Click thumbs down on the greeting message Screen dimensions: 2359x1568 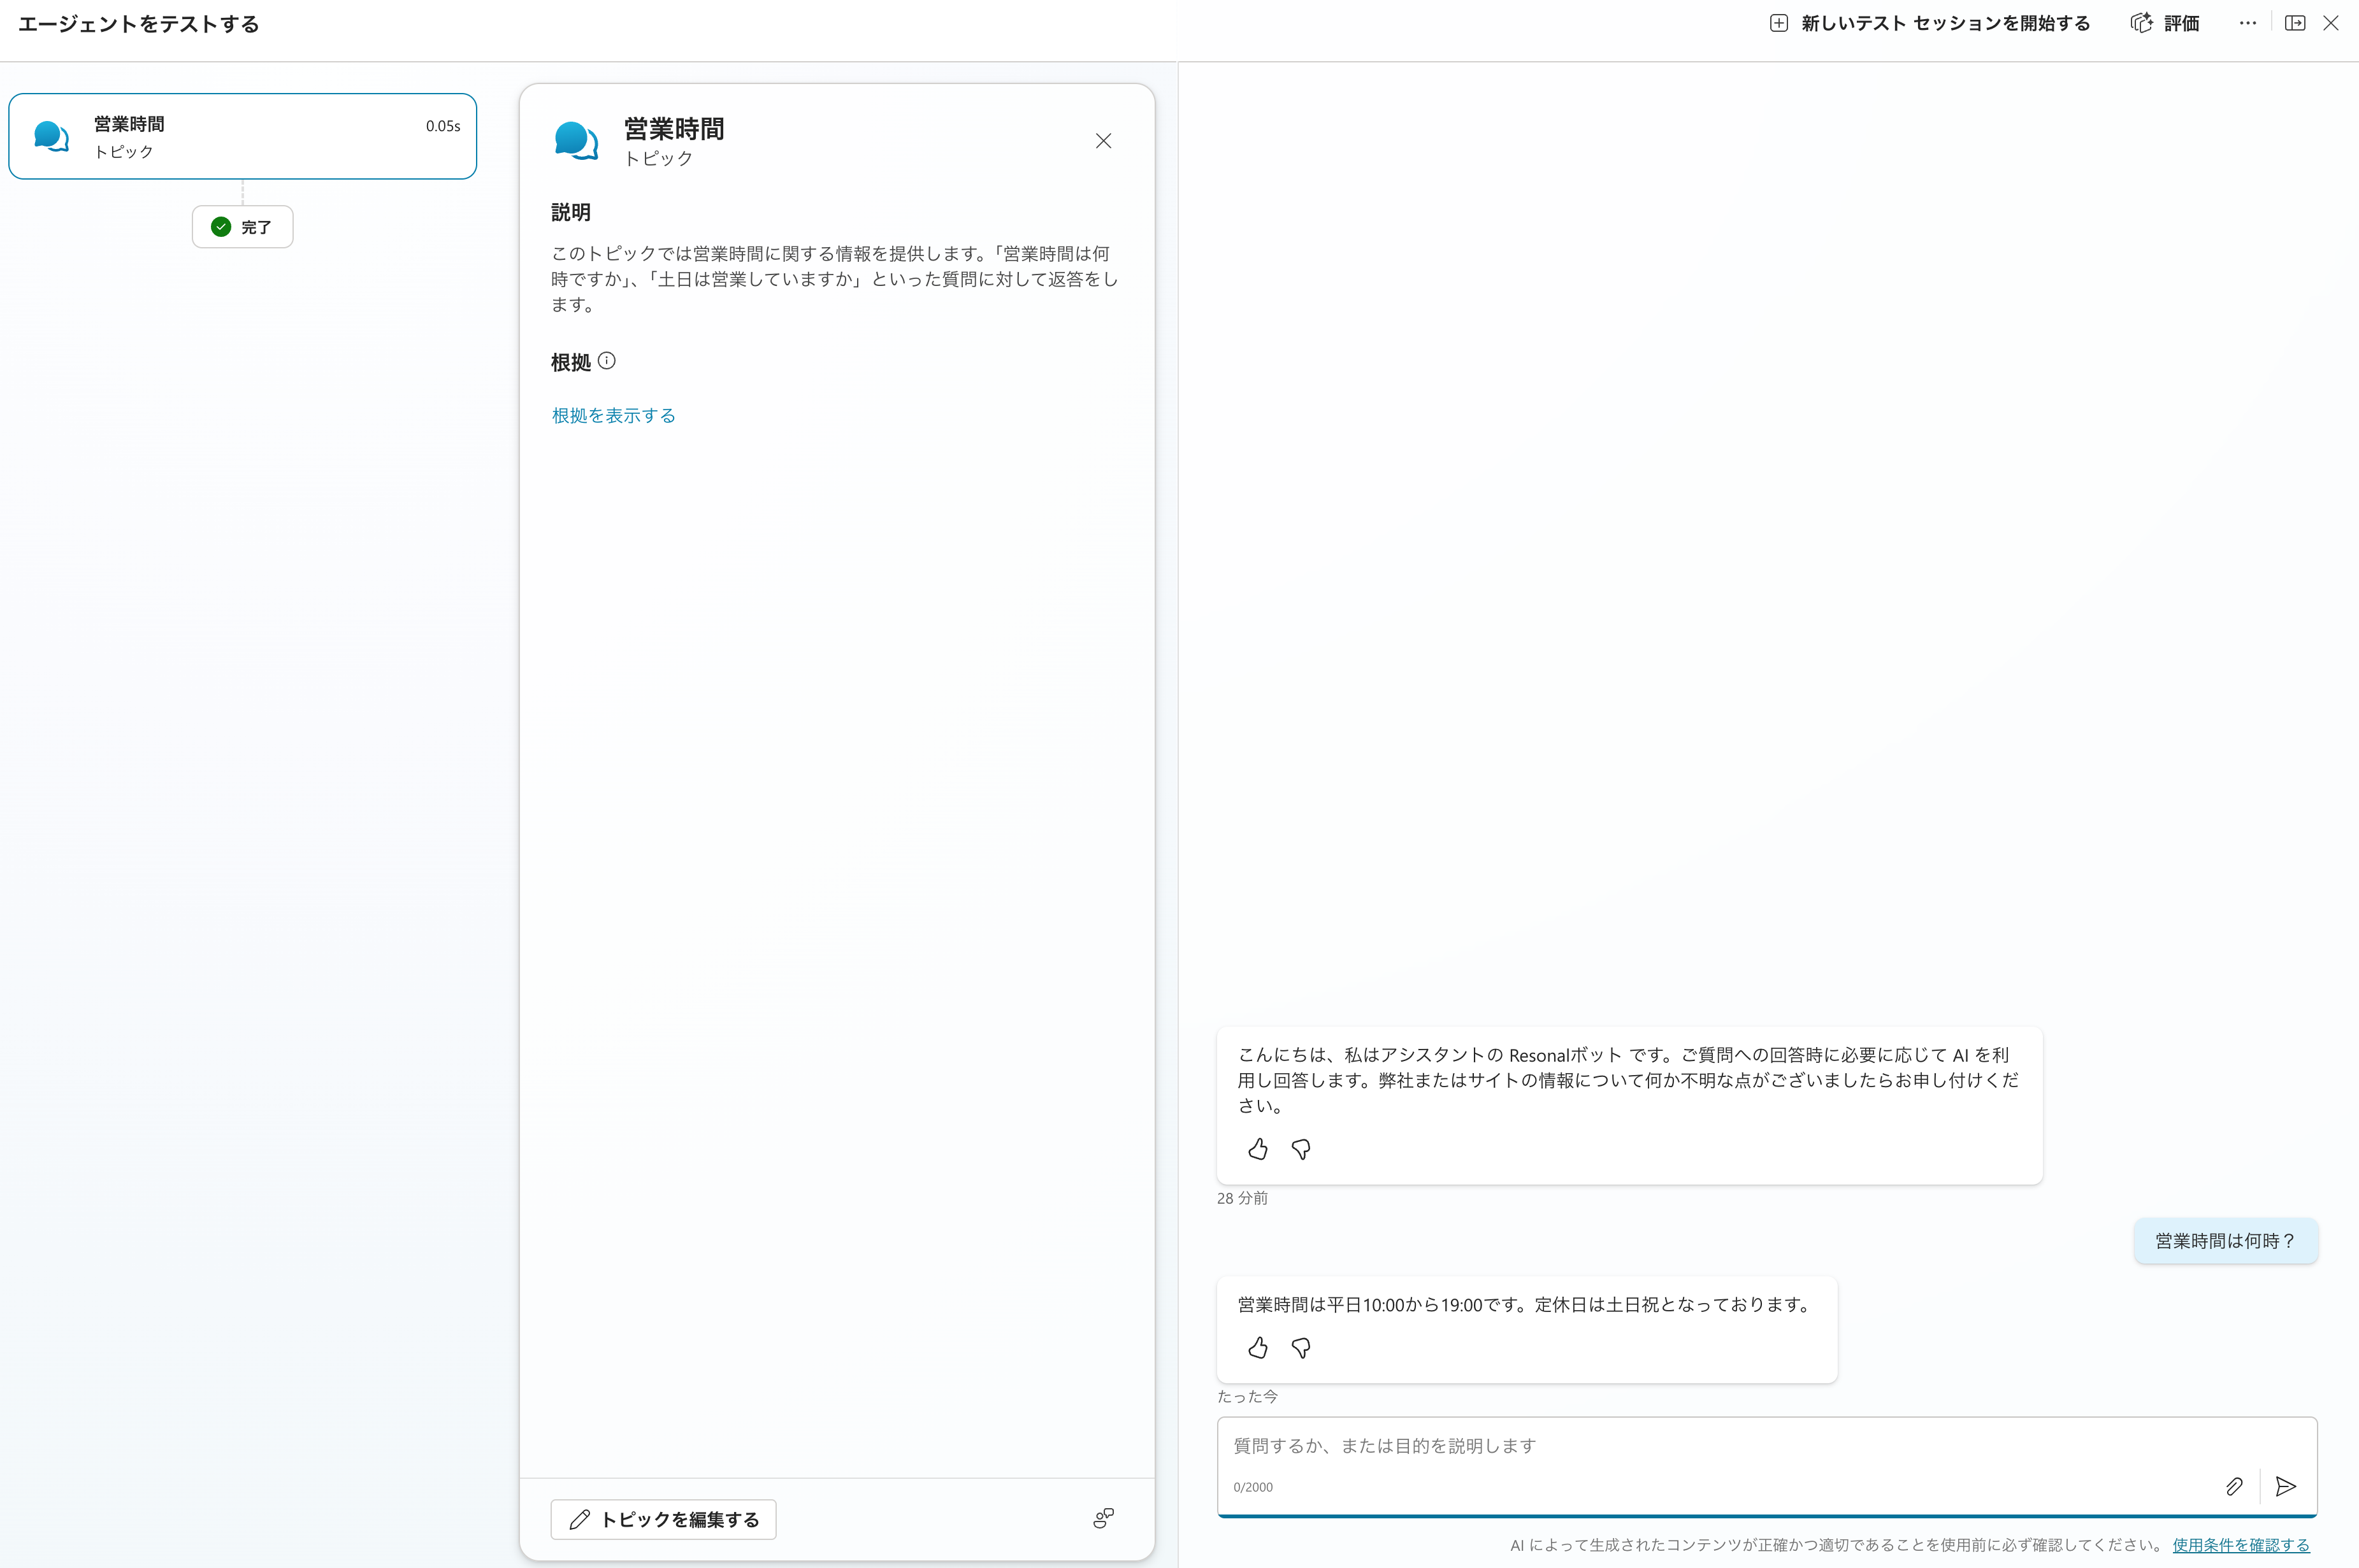pyautogui.click(x=1301, y=1149)
